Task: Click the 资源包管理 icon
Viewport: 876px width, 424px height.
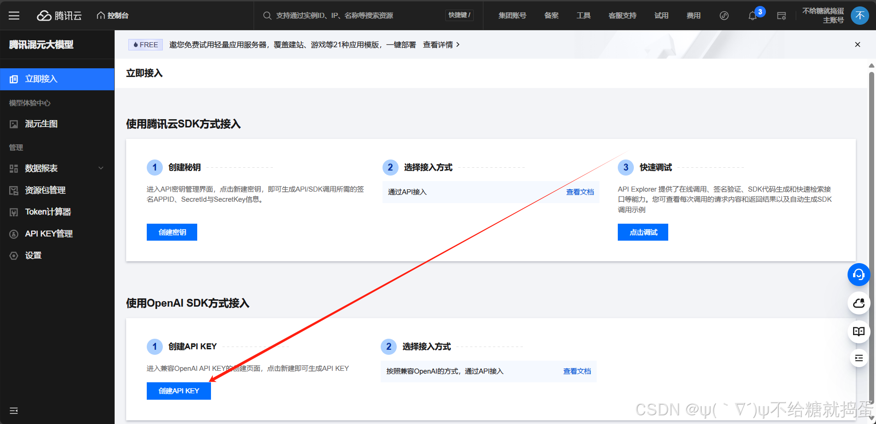Action: coord(14,191)
